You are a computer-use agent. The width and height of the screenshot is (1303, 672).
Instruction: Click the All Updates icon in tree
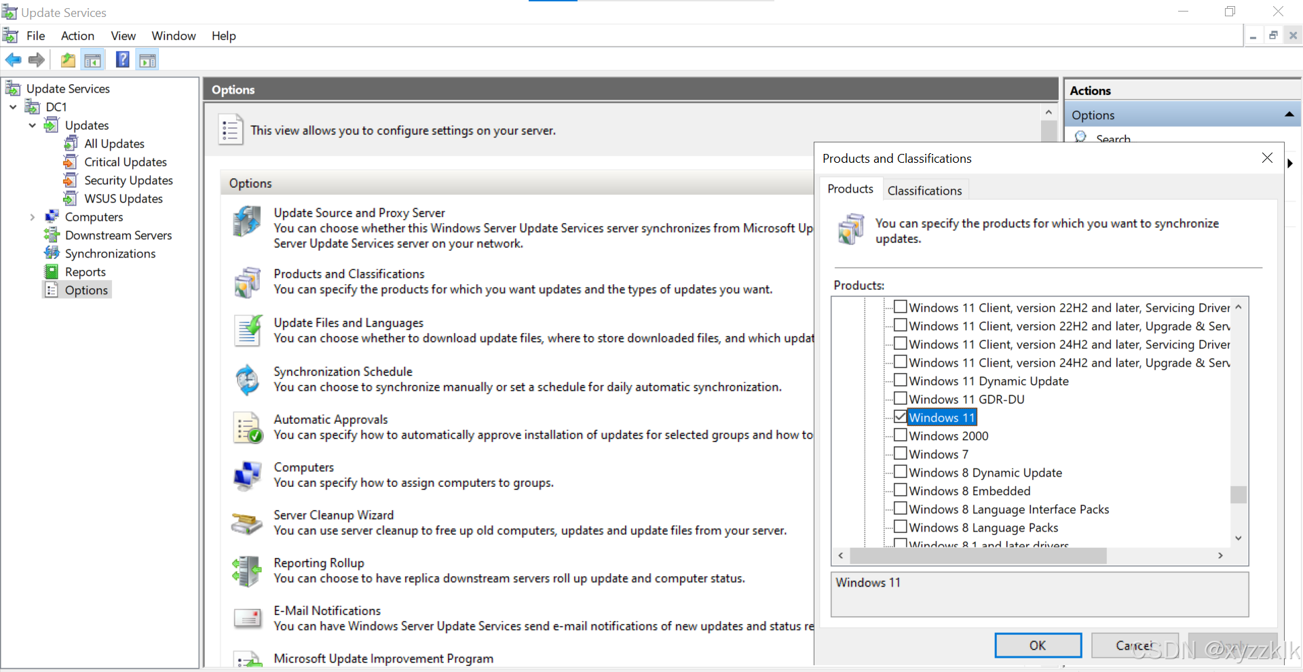[x=71, y=143]
